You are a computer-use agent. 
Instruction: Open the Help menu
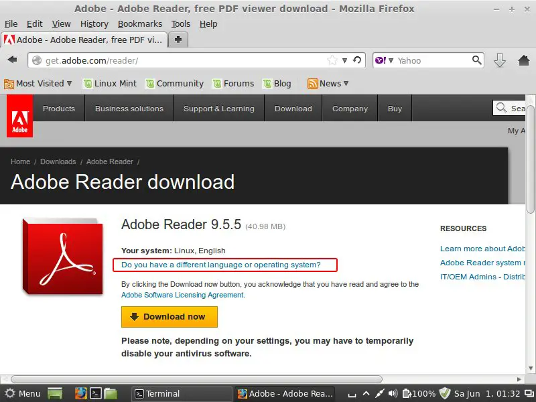coord(208,24)
